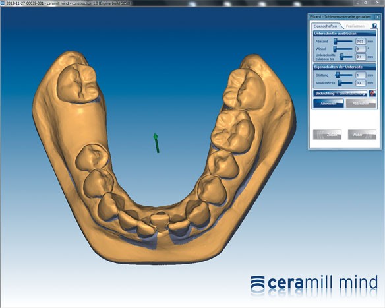This screenshot has height=308, width=385.
Task: Switch to the Eigenschaften tab
Action: 325,26
